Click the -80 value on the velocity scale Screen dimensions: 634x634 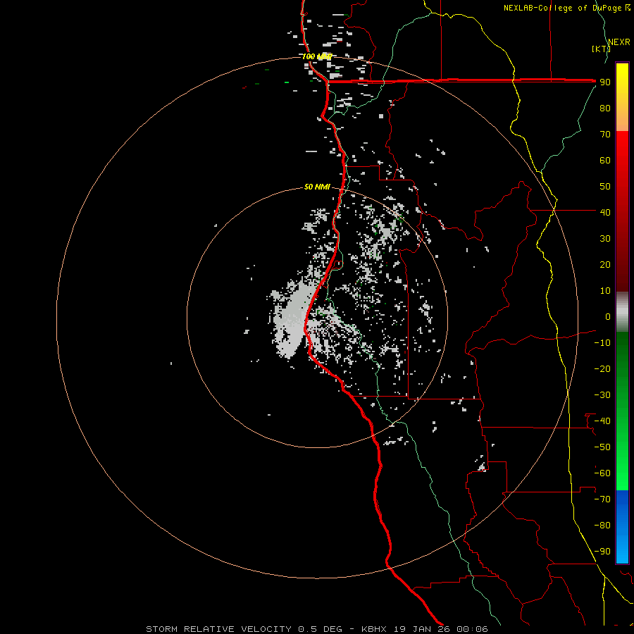(602, 526)
